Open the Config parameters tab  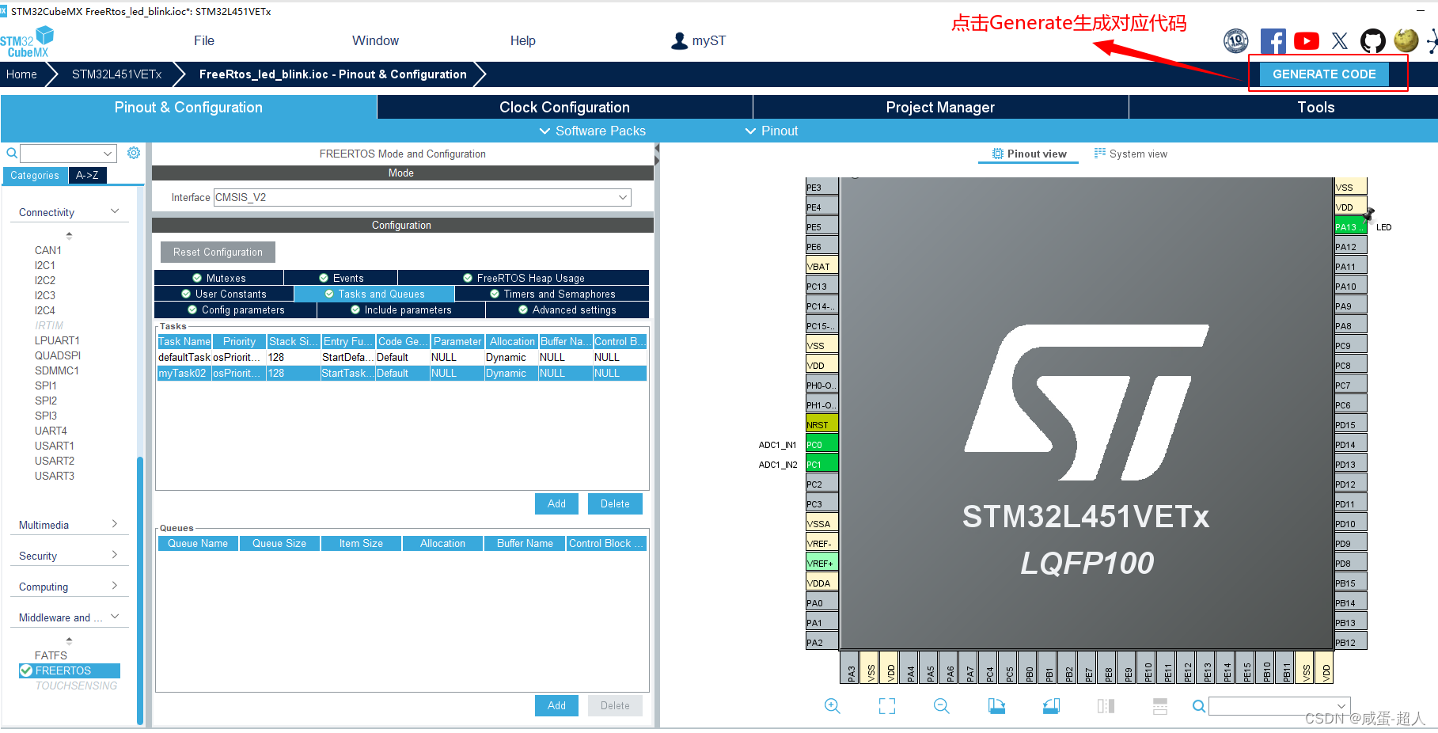(x=236, y=310)
